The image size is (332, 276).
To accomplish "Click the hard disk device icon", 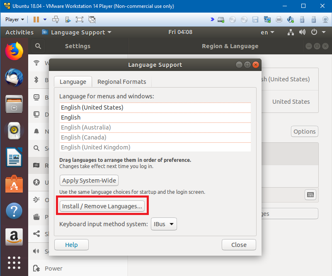I will click(221, 20).
